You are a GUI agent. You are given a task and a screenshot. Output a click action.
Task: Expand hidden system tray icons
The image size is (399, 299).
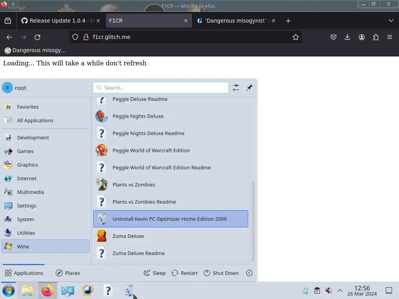tap(340, 290)
